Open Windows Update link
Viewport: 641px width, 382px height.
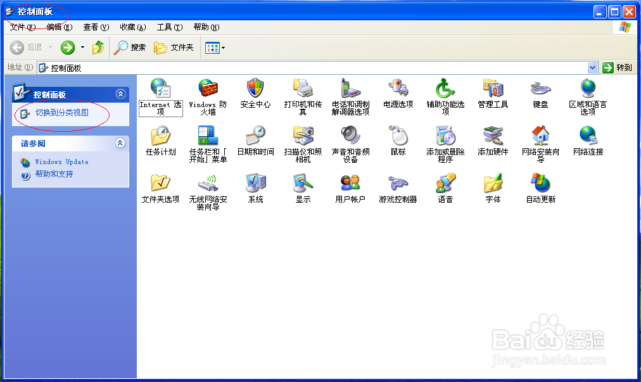(61, 162)
